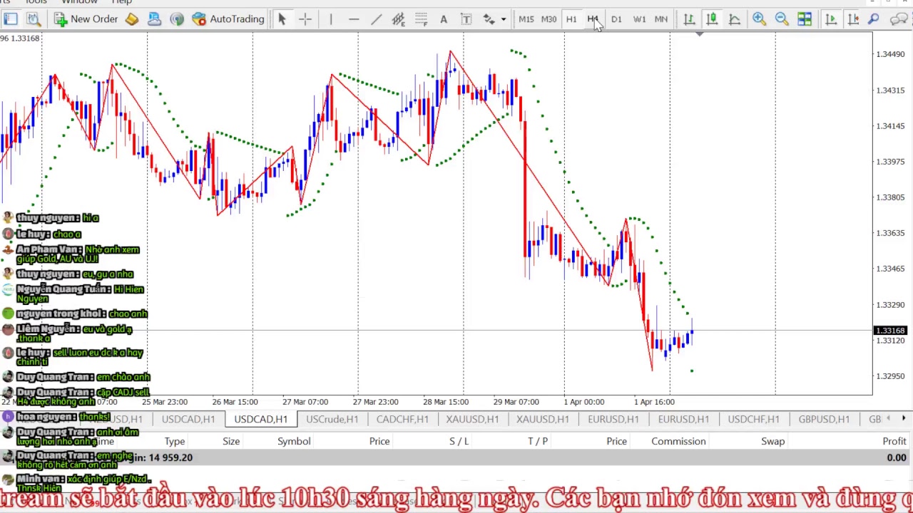Click the 1.32950 price scale value

point(890,376)
